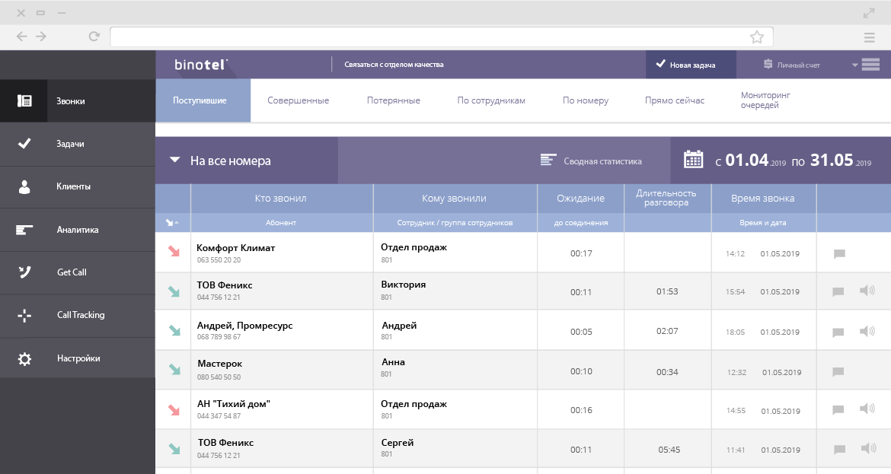This screenshot has width=891, height=474.
Task: Open the Настройки gear icon in the sidebar
Action: coord(24,359)
